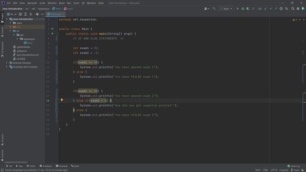The width and height of the screenshot is (306, 172).
Task: Open IDE settings gear in top toolbar
Action: click(x=298, y=9)
